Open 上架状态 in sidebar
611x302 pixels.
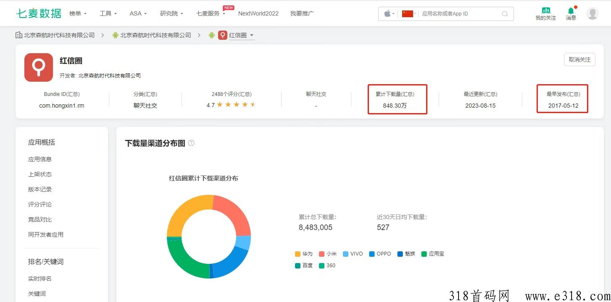click(x=40, y=174)
